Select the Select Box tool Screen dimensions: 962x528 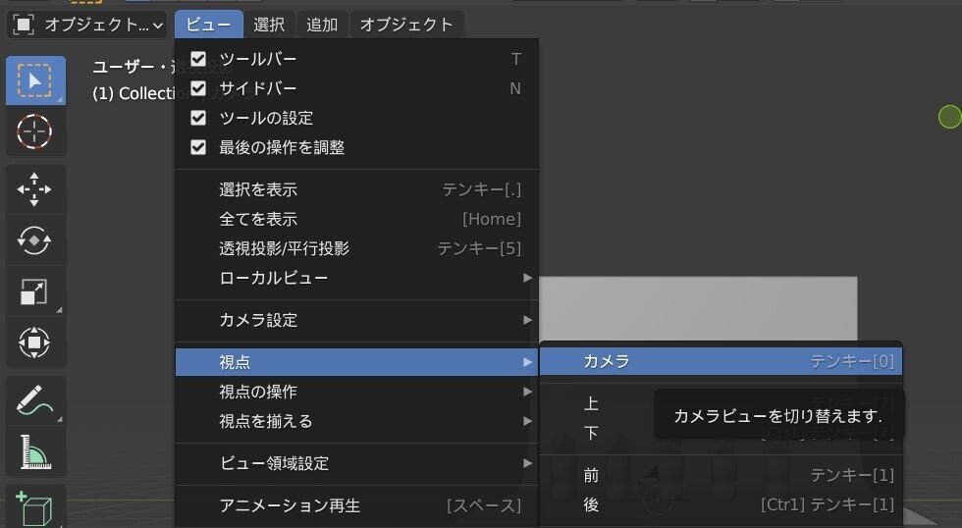point(35,80)
